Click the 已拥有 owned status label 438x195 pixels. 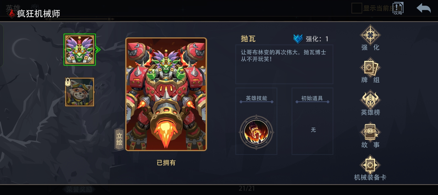[x=166, y=162]
